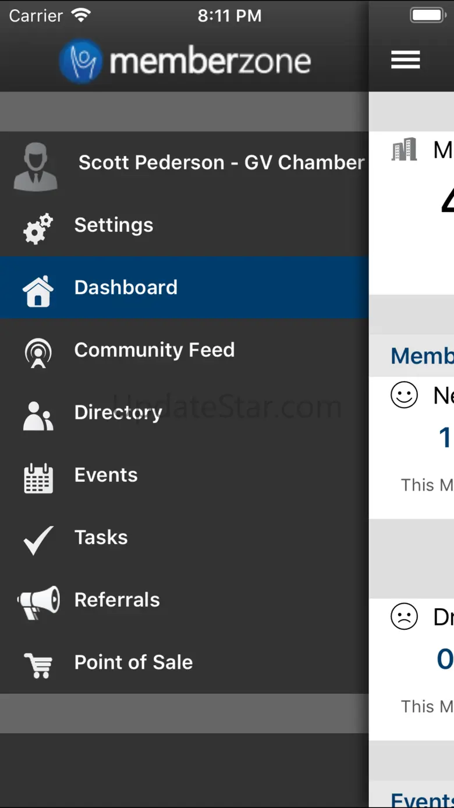Tap the Carrier label
The width and height of the screenshot is (454, 808).
coord(36,16)
